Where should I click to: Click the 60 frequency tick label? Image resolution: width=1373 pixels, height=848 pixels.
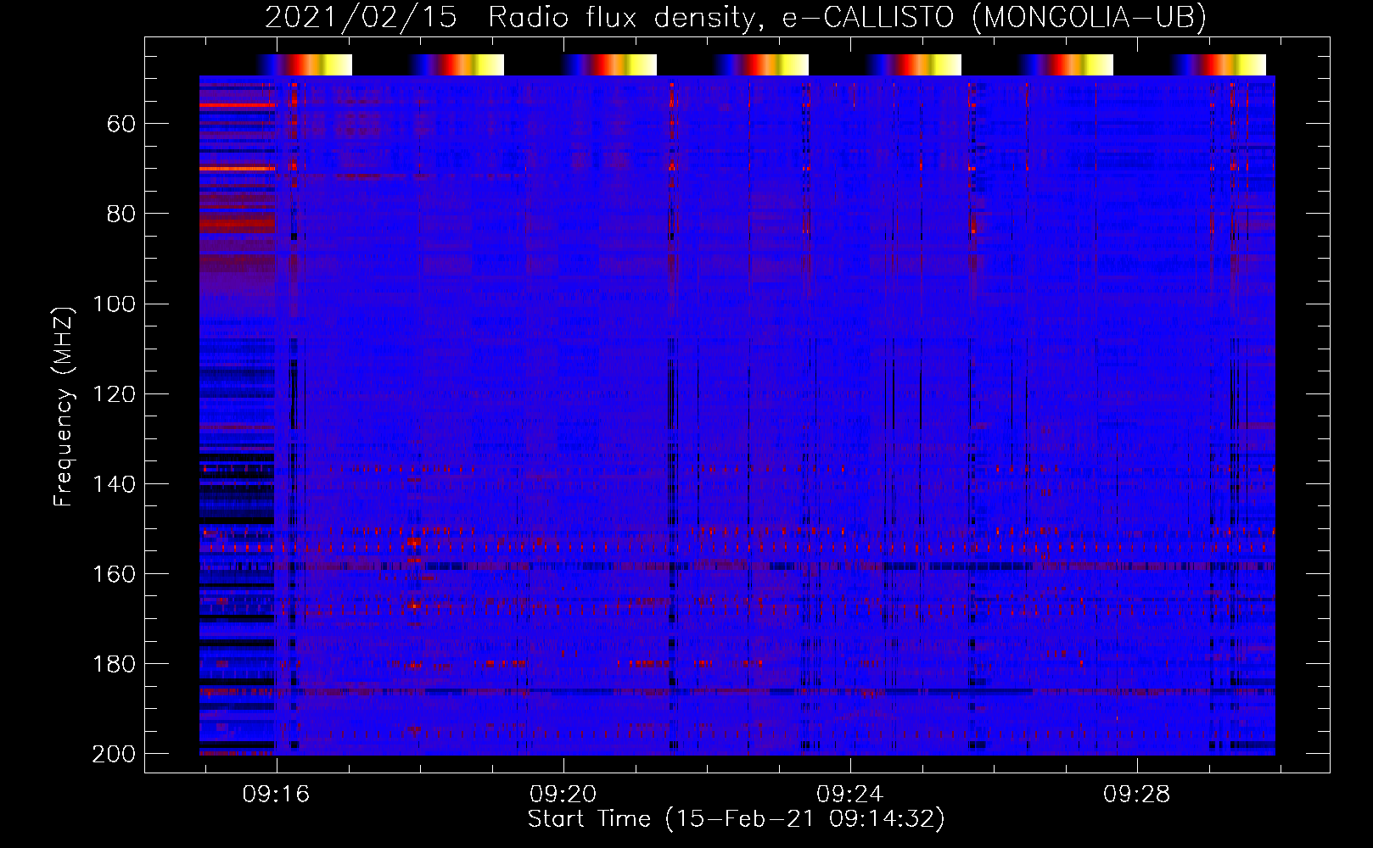121,124
